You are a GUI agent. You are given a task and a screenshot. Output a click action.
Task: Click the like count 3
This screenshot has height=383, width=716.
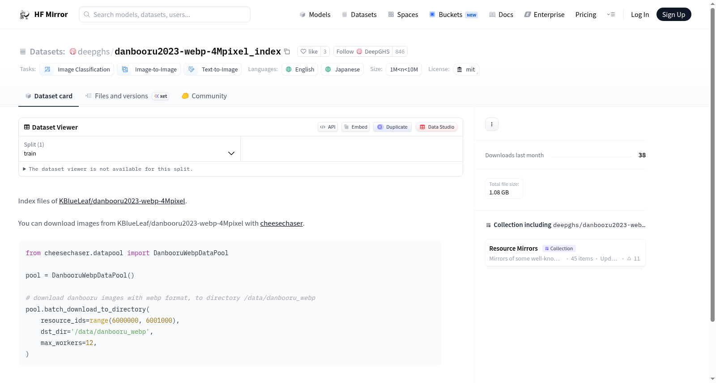(325, 52)
